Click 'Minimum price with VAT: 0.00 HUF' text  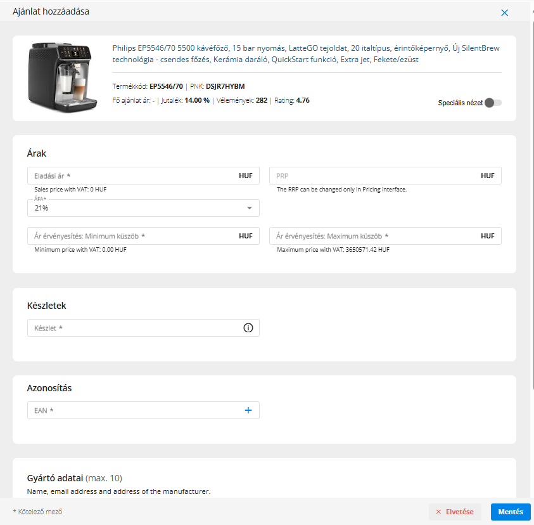click(x=80, y=250)
